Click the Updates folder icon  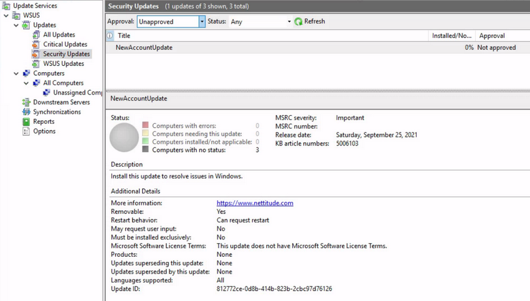click(26, 25)
